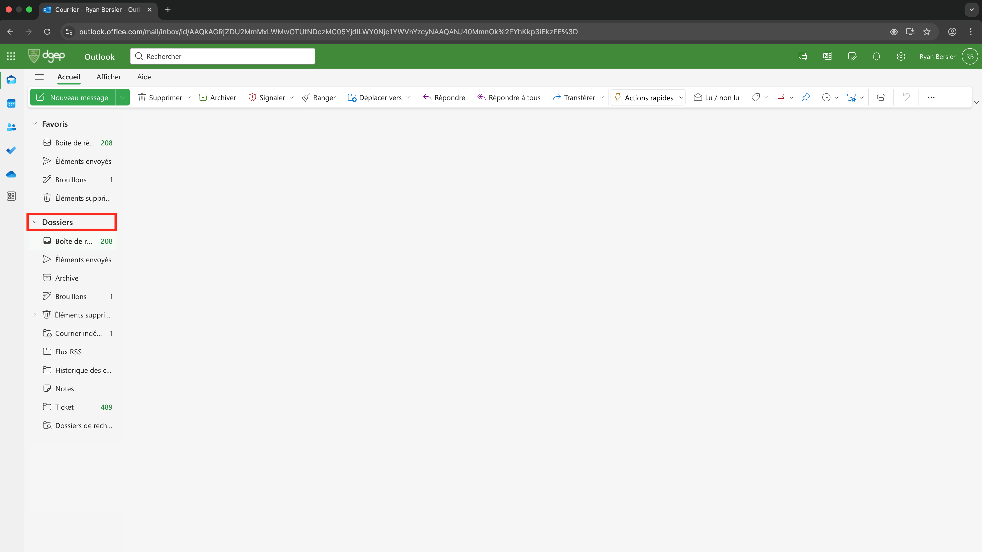Screen dimensions: 982x552
Task: Open the settings gear icon
Action: point(901,56)
